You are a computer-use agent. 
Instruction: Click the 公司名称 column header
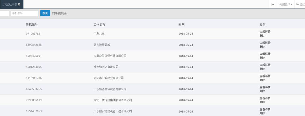tap(100, 24)
